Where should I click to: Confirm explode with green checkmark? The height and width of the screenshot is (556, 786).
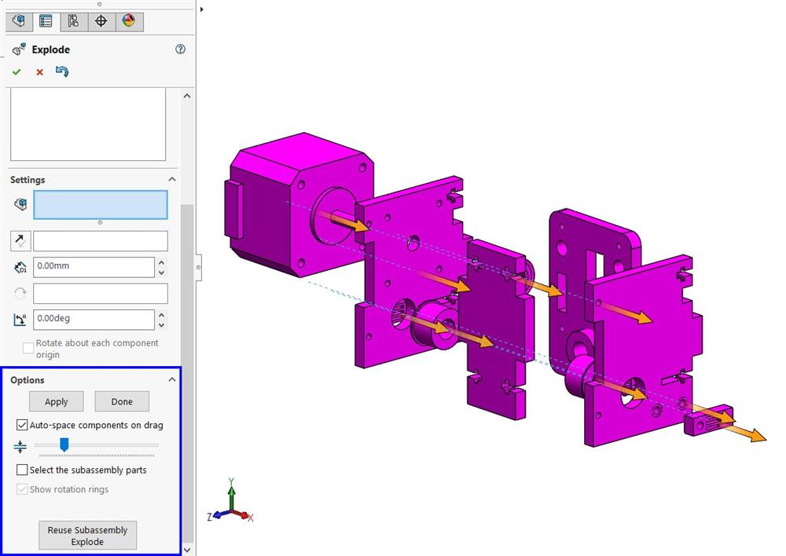(x=17, y=72)
